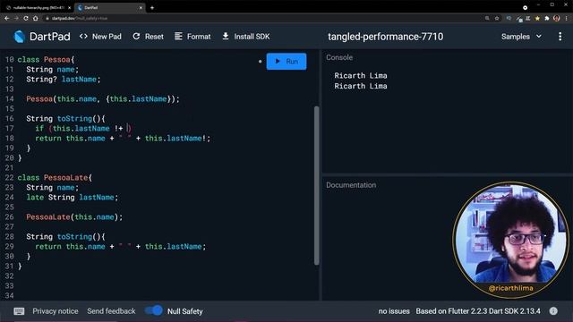This screenshot has height=322, width=573.
Task: Click the yellow star extension icon
Action: [x=537, y=18]
